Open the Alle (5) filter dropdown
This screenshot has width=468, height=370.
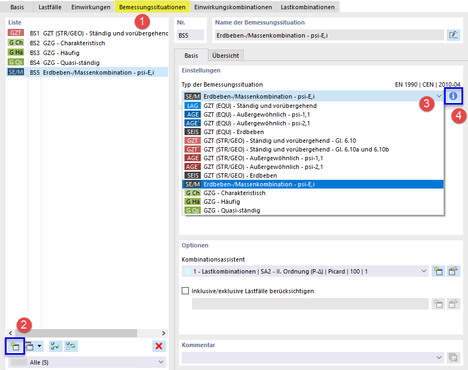pyautogui.click(x=161, y=362)
